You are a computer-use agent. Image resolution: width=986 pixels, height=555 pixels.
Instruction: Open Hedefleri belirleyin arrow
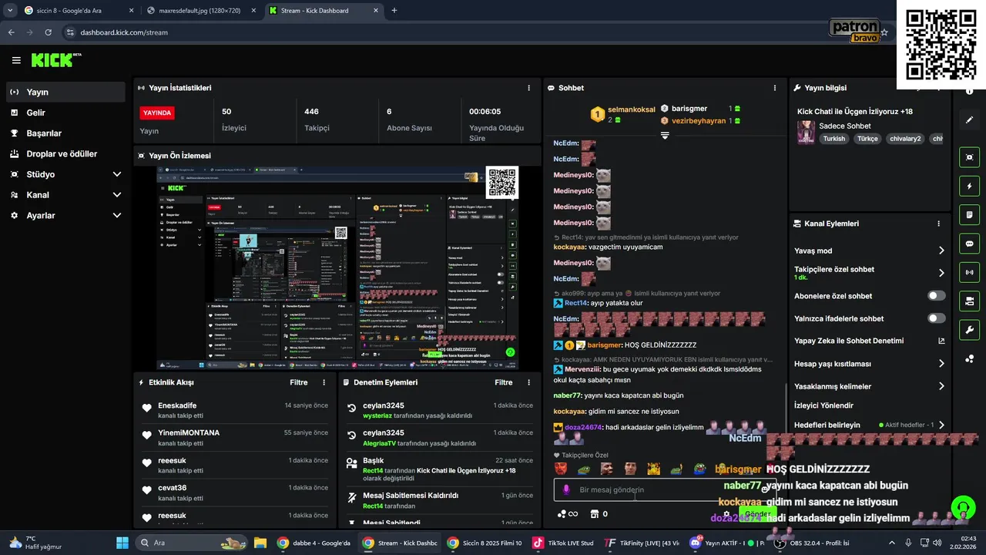click(941, 425)
